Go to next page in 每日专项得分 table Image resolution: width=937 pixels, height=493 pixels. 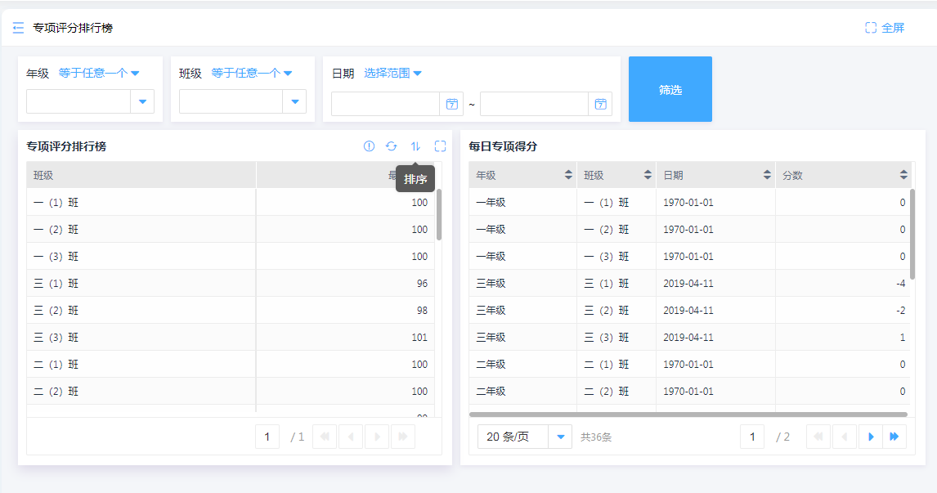(x=871, y=437)
